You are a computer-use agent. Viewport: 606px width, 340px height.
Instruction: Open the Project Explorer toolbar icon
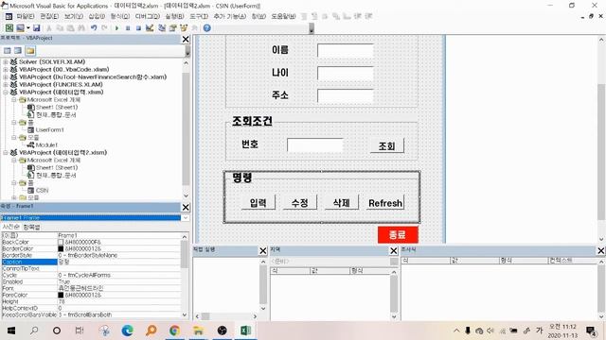click(162, 27)
